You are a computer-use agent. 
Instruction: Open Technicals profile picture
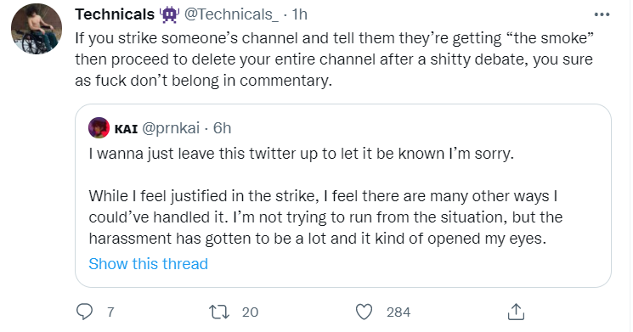(37, 29)
